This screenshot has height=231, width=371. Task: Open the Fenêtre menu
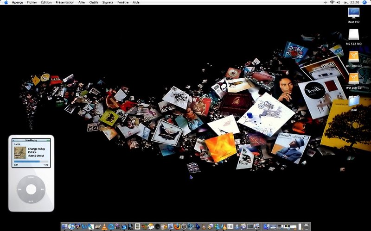pyautogui.click(x=123, y=2)
